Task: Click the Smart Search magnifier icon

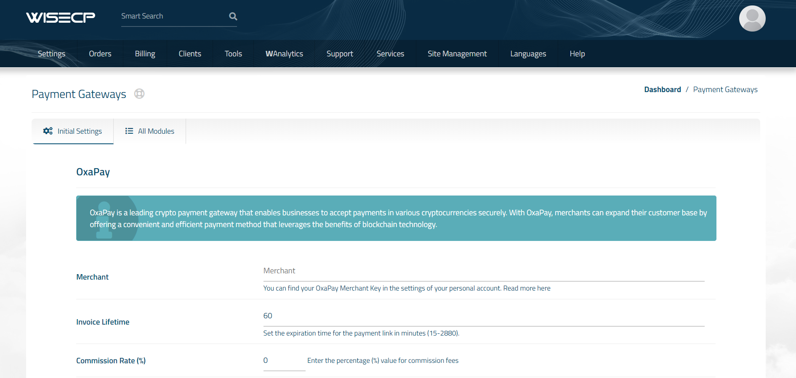Action: pyautogui.click(x=233, y=16)
